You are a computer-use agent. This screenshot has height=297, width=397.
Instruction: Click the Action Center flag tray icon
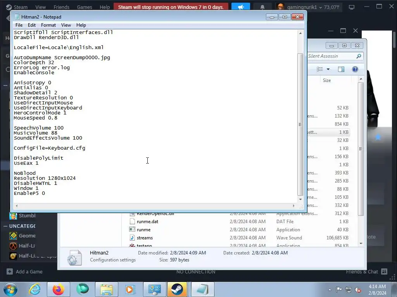339,290
